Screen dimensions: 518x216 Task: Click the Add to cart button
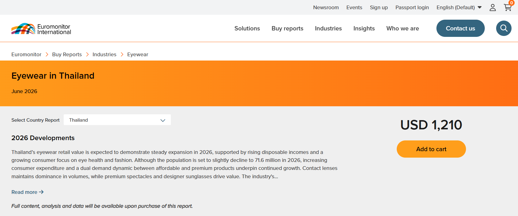(x=431, y=149)
